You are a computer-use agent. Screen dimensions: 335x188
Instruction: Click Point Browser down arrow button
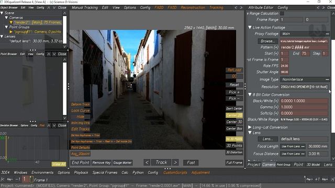[54, 54]
